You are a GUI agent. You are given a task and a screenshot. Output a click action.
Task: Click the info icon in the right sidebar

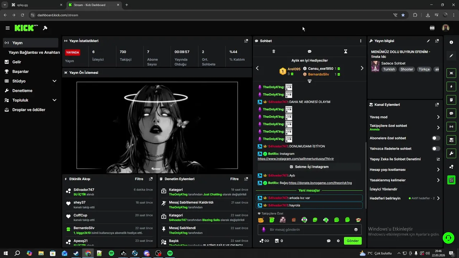coord(451,42)
